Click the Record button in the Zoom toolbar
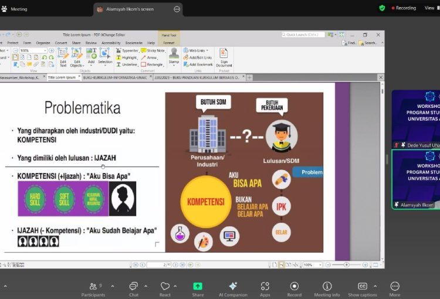This screenshot has width=440, height=299. coord(294,287)
